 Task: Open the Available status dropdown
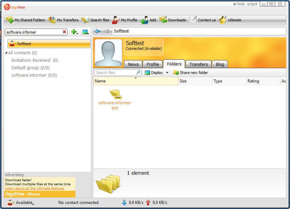pyautogui.click(x=21, y=203)
